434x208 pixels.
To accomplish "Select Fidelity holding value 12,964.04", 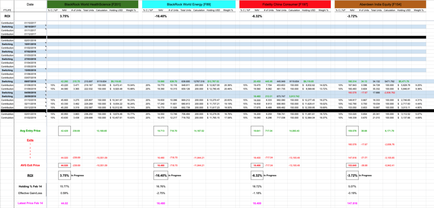I will coord(309,118).
